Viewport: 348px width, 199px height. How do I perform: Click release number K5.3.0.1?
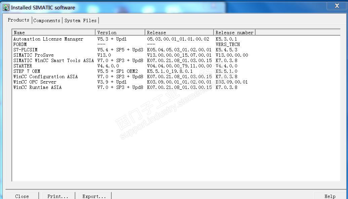point(226,39)
